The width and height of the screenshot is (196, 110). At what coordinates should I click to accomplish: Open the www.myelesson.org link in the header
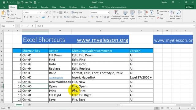103,40
